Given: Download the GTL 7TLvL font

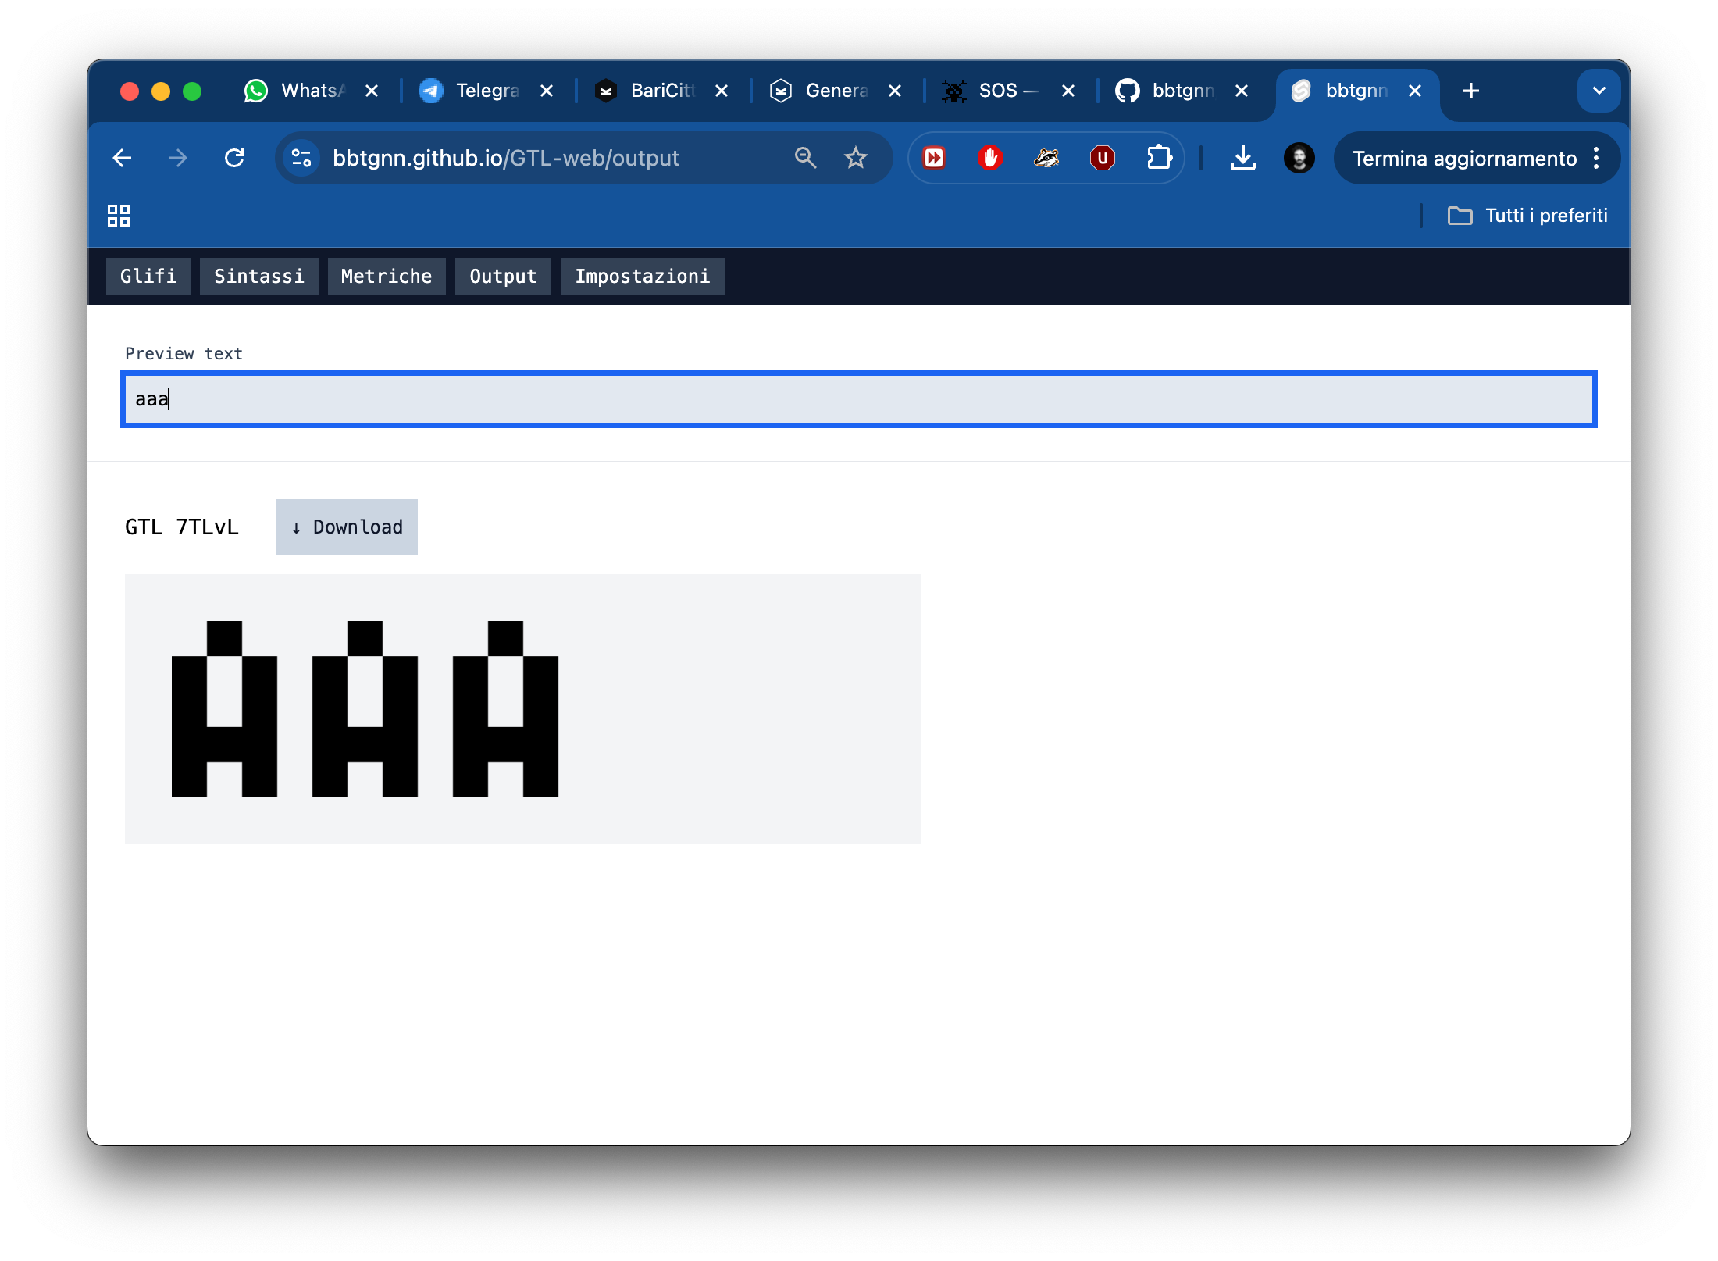Looking at the screenshot, I should point(347,527).
